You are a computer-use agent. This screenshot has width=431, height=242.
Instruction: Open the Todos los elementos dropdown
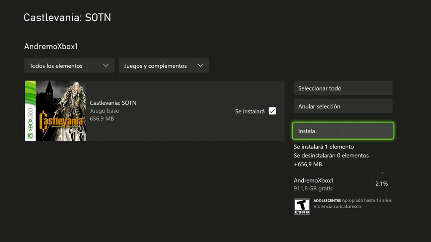click(69, 65)
